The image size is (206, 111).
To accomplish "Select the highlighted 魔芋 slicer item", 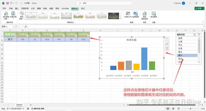I will point(187,55).
